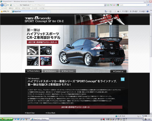Viewport: 152px width, 121px height.
Task: Click the Help question mark icon
Action: click(147, 11)
